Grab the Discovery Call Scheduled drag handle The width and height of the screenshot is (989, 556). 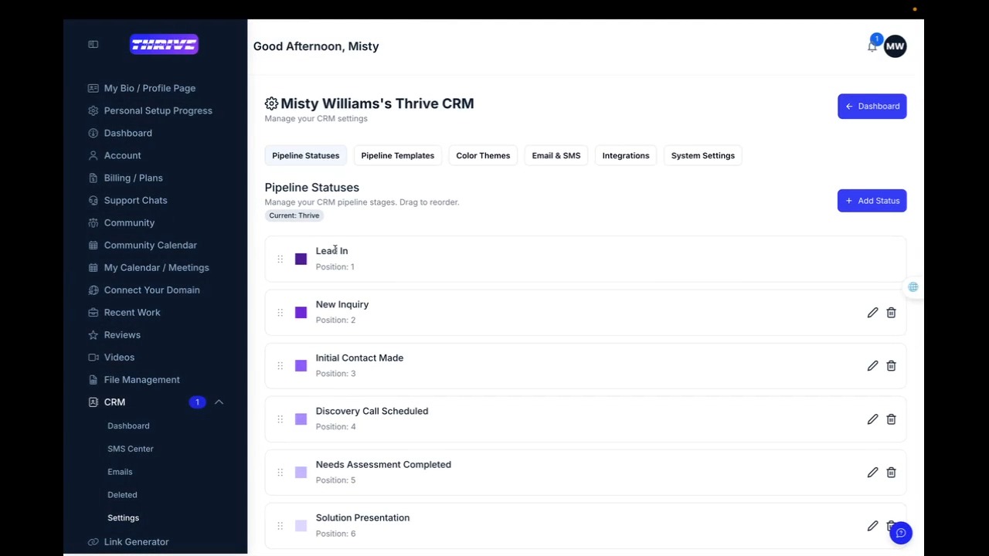[280, 419]
